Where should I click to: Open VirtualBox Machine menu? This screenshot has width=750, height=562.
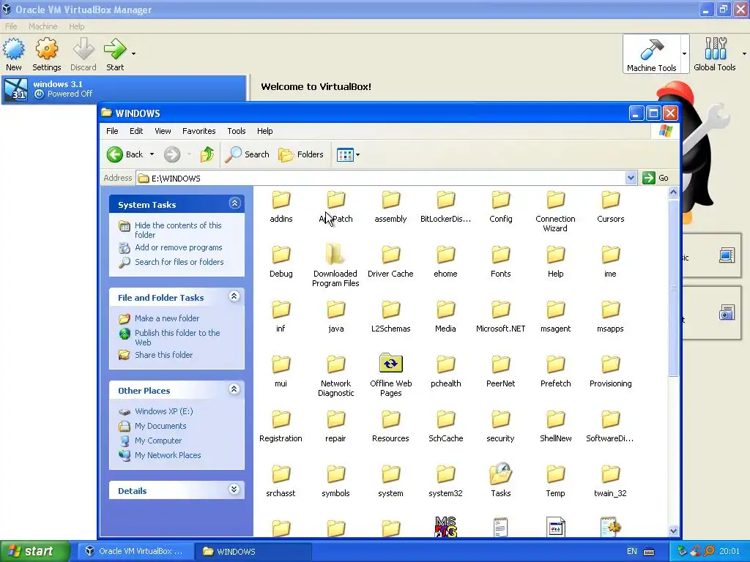click(42, 26)
